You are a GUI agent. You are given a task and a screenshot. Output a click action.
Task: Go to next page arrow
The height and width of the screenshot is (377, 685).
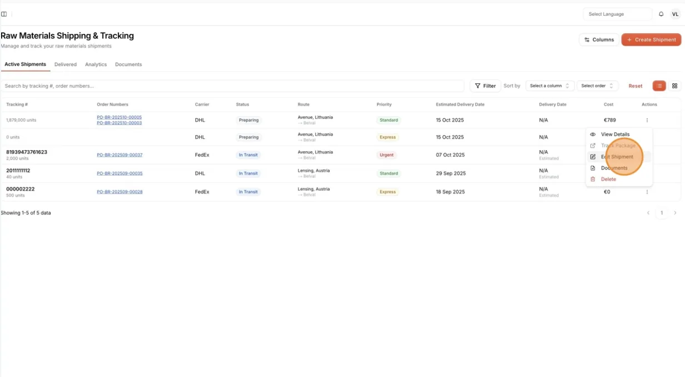coord(675,213)
